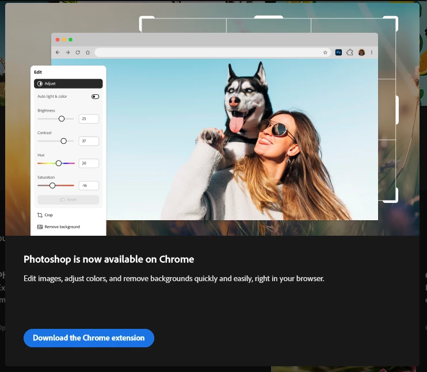The height and width of the screenshot is (372, 427).
Task: Toggle Auto light & color switch
Action: pos(96,97)
